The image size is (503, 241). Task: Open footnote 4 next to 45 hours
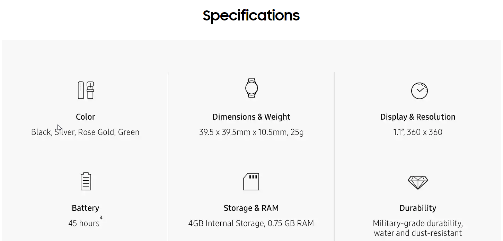click(x=101, y=218)
